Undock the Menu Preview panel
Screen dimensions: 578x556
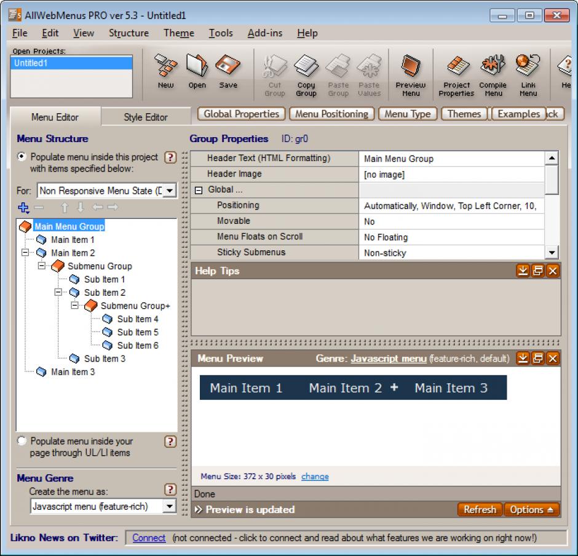click(538, 359)
